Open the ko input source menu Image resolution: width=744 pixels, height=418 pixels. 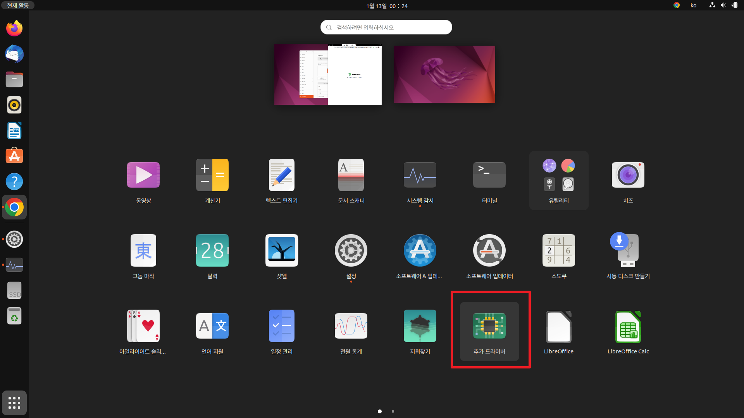tap(693, 5)
